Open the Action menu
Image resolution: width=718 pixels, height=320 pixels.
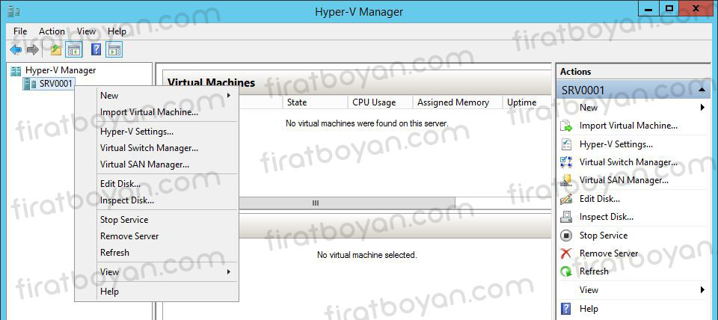tap(52, 31)
